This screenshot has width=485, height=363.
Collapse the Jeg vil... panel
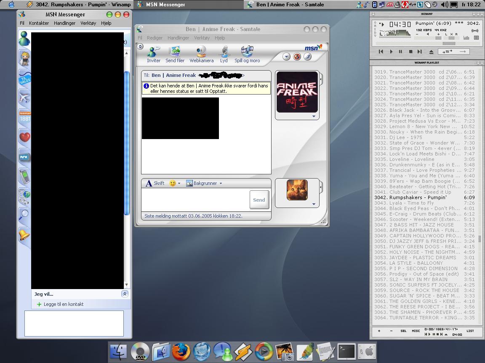(x=125, y=294)
